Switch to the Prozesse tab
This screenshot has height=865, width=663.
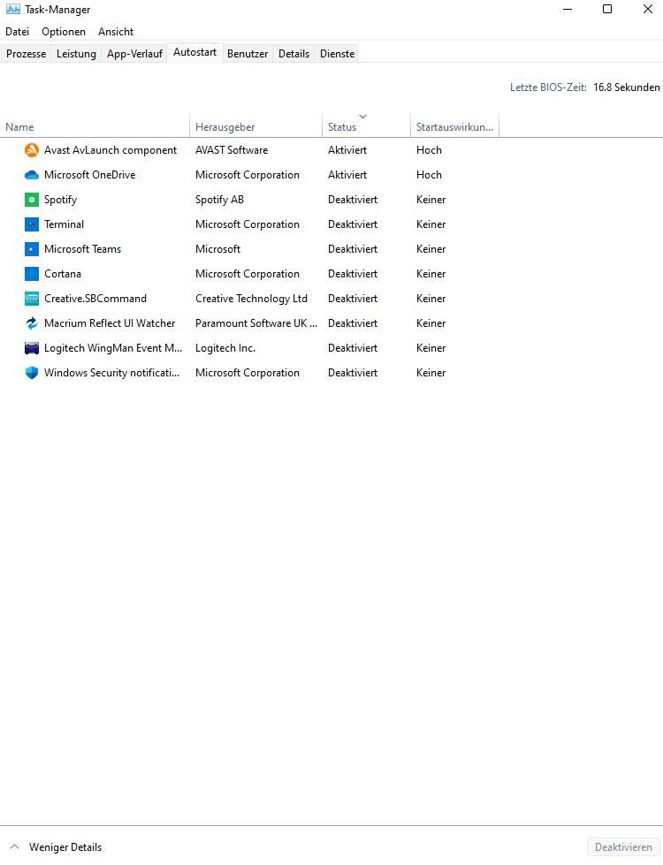coord(26,54)
